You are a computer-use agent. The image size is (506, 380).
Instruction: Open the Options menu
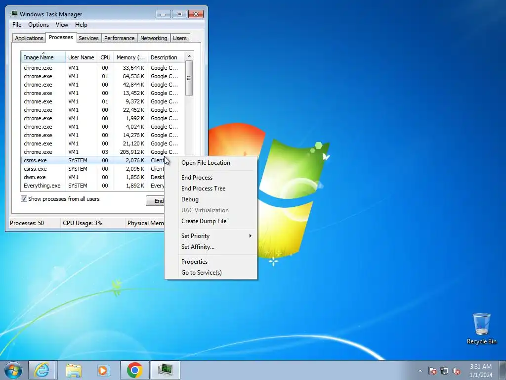39,25
